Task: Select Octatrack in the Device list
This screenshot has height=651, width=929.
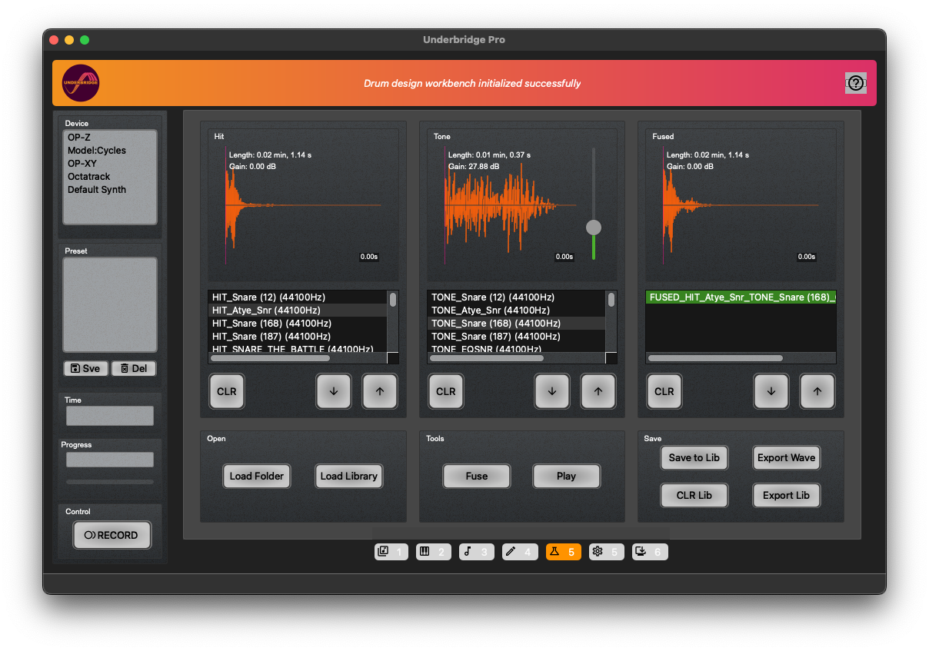Action: click(x=88, y=177)
